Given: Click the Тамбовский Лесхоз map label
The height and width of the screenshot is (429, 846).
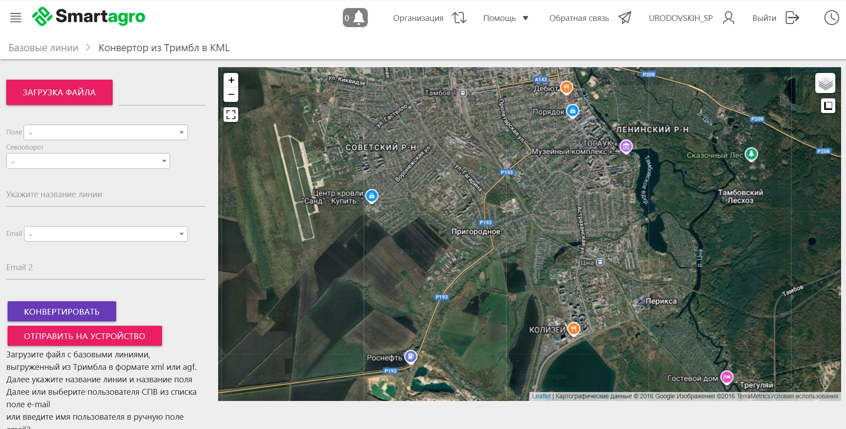Looking at the screenshot, I should (x=740, y=196).
